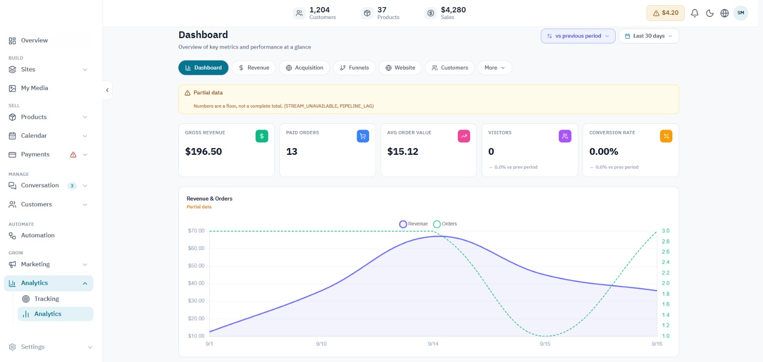Screen dimensions: 763x362
Task: Expand the Calendar chevron
Action: (x=85, y=136)
